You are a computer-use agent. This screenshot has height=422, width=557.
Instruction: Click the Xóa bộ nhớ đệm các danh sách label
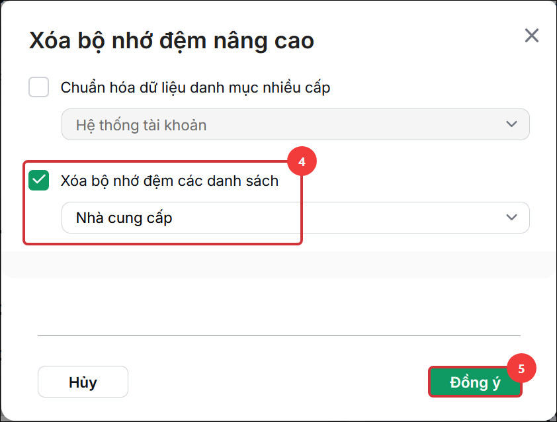tap(169, 181)
